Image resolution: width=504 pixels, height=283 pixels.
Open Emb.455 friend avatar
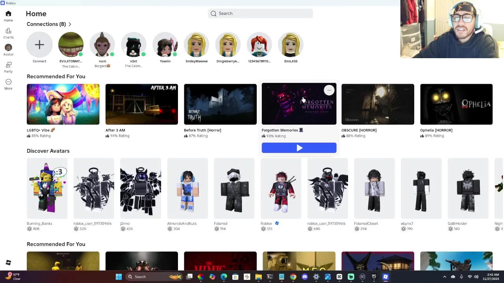point(291,45)
